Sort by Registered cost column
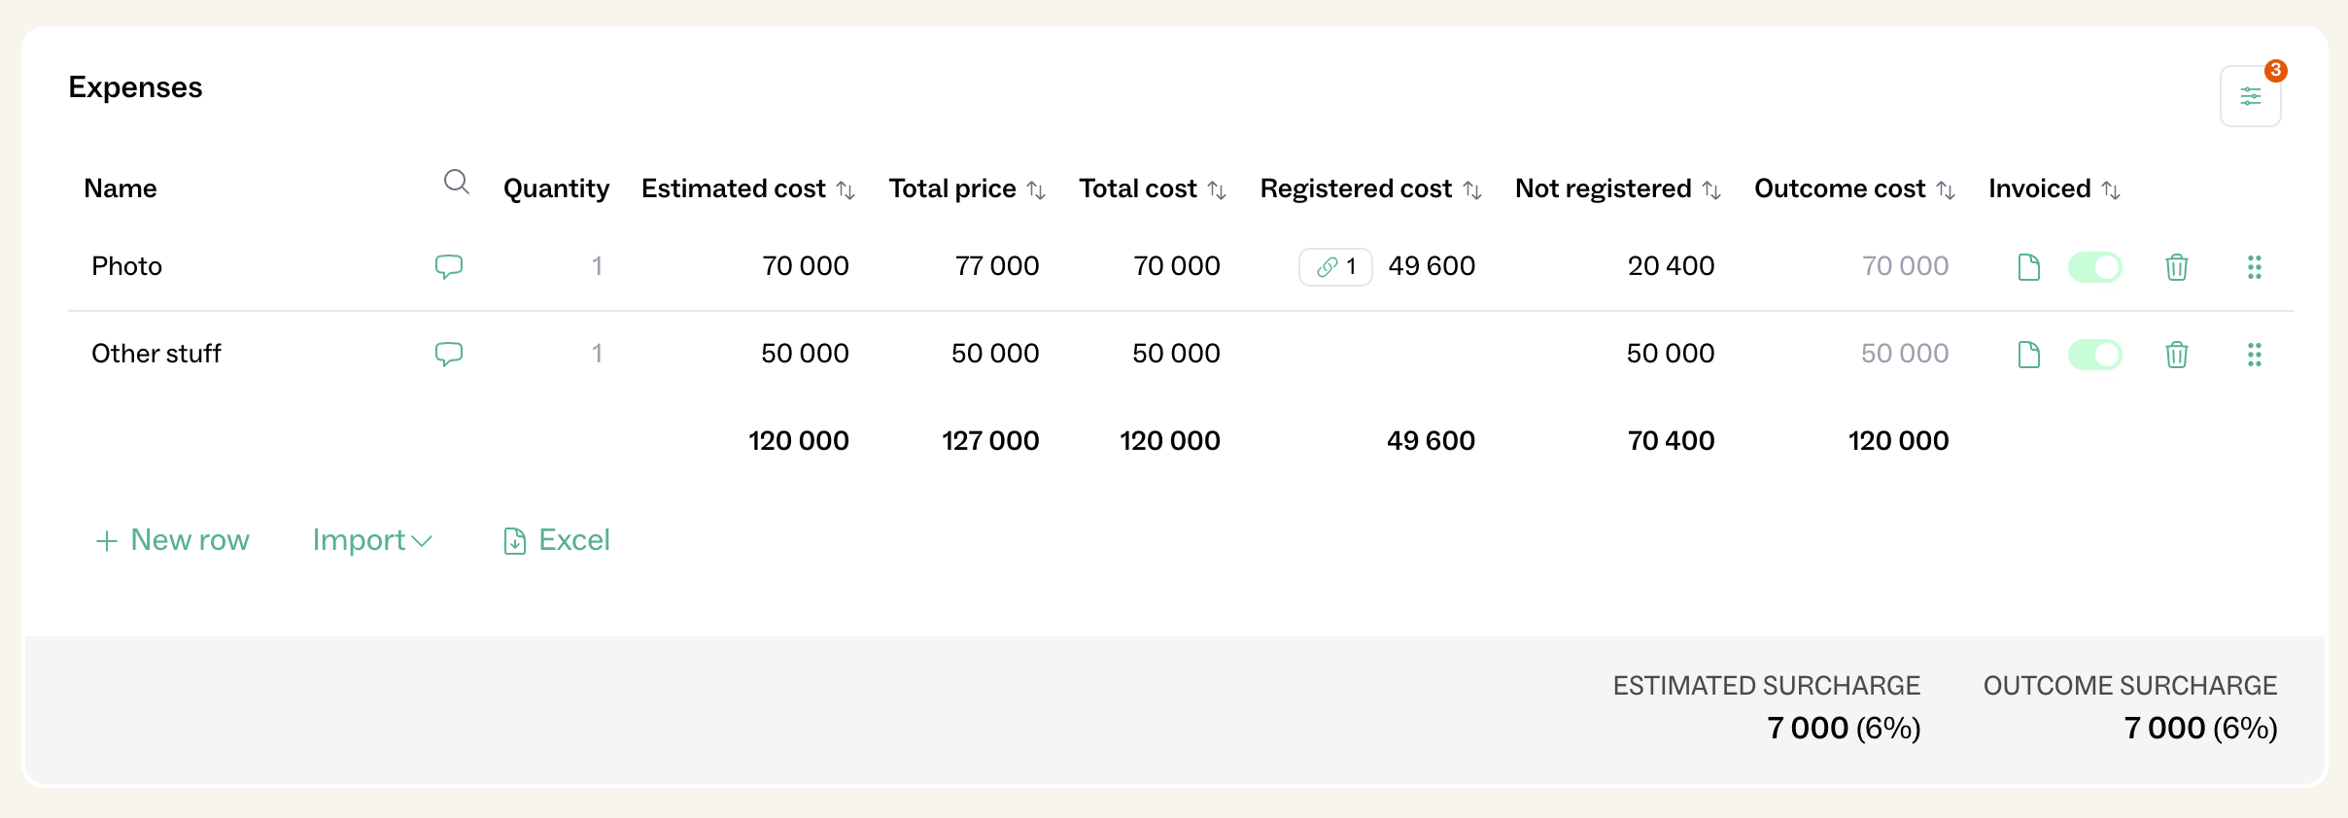This screenshot has height=818, width=2348. pyautogui.click(x=1472, y=190)
